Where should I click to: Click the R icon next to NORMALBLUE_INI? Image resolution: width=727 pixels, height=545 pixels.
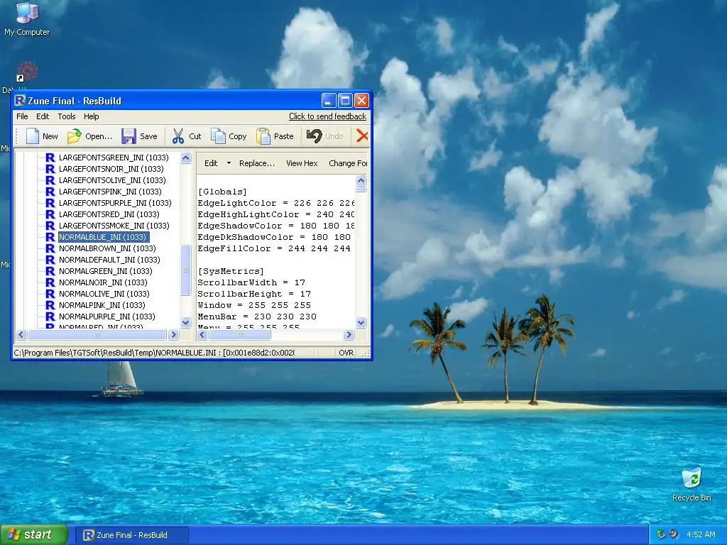click(x=50, y=237)
